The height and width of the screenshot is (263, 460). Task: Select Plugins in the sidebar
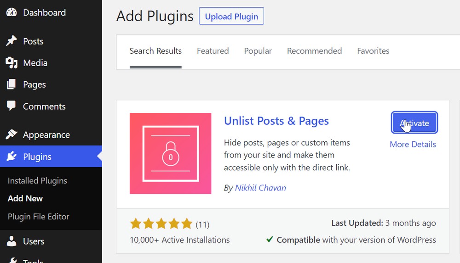coord(51,157)
